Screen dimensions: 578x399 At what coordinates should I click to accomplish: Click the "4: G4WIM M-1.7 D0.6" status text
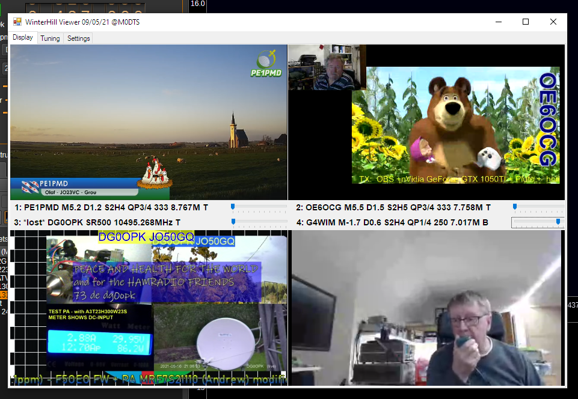pyautogui.click(x=392, y=222)
